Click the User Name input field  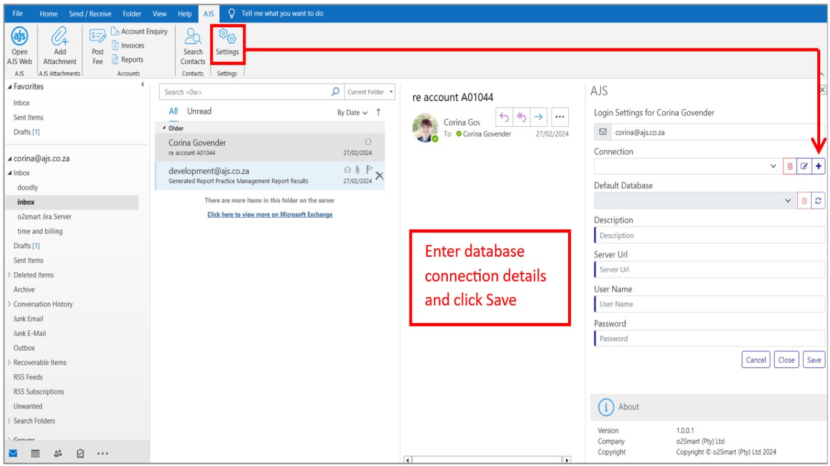tap(710, 304)
